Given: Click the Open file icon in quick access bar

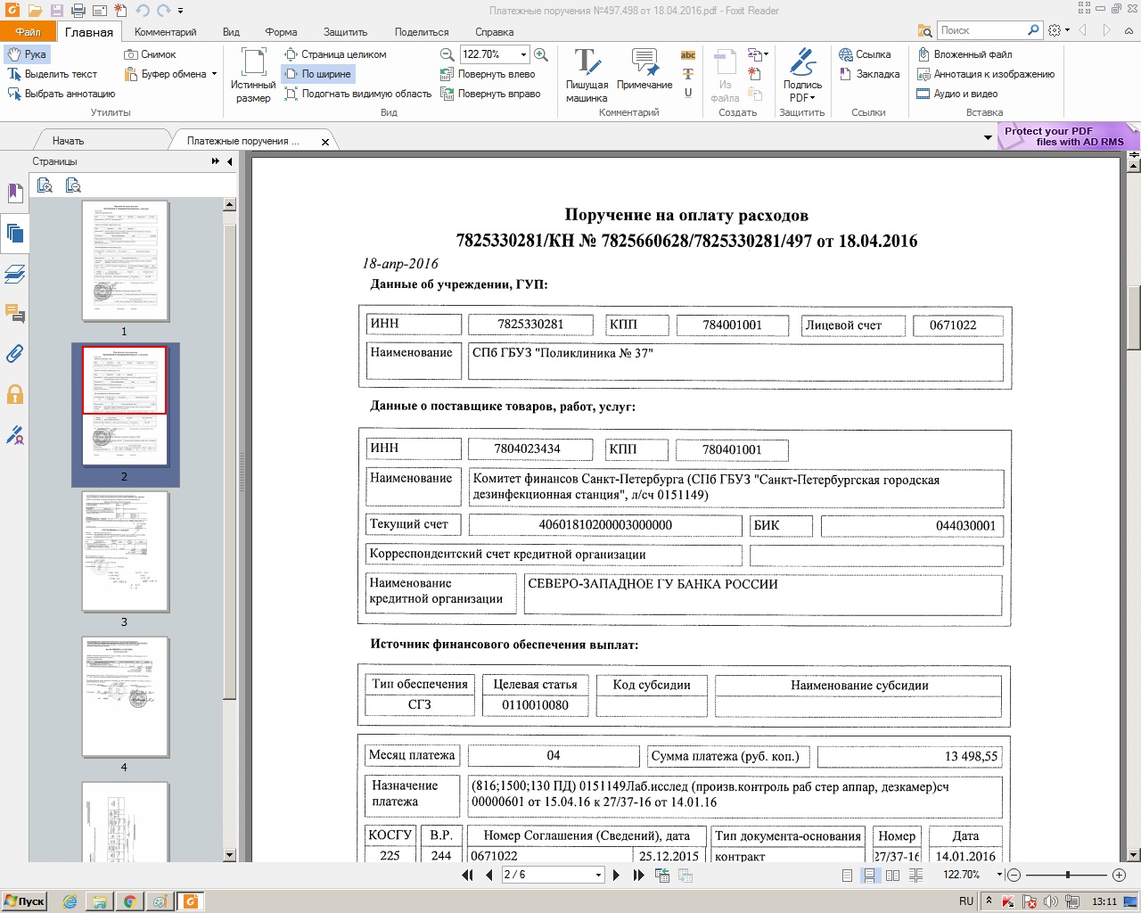Looking at the screenshot, I should pos(34,11).
